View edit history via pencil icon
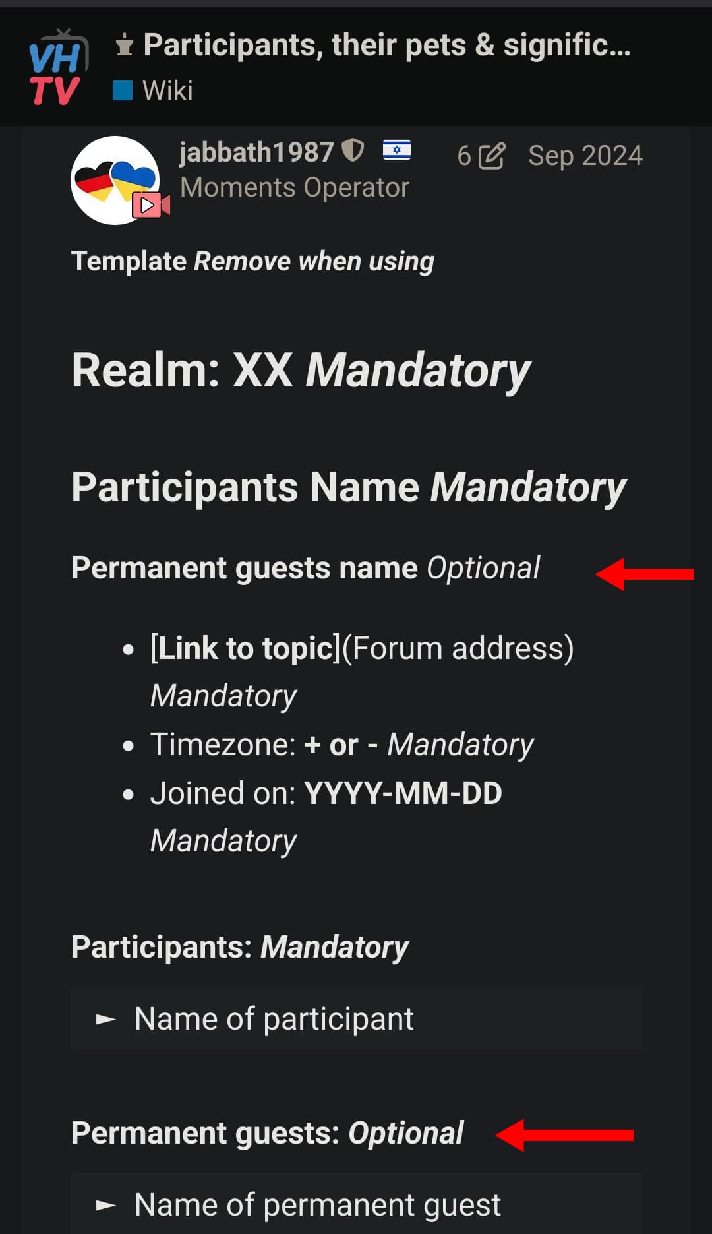 click(492, 156)
